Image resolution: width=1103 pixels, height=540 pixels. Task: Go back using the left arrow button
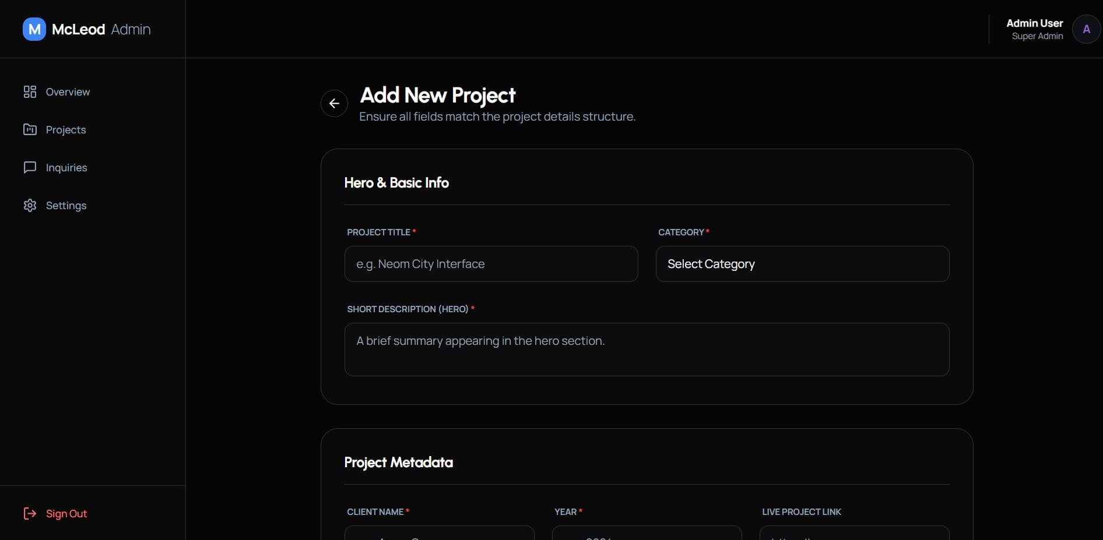(334, 104)
